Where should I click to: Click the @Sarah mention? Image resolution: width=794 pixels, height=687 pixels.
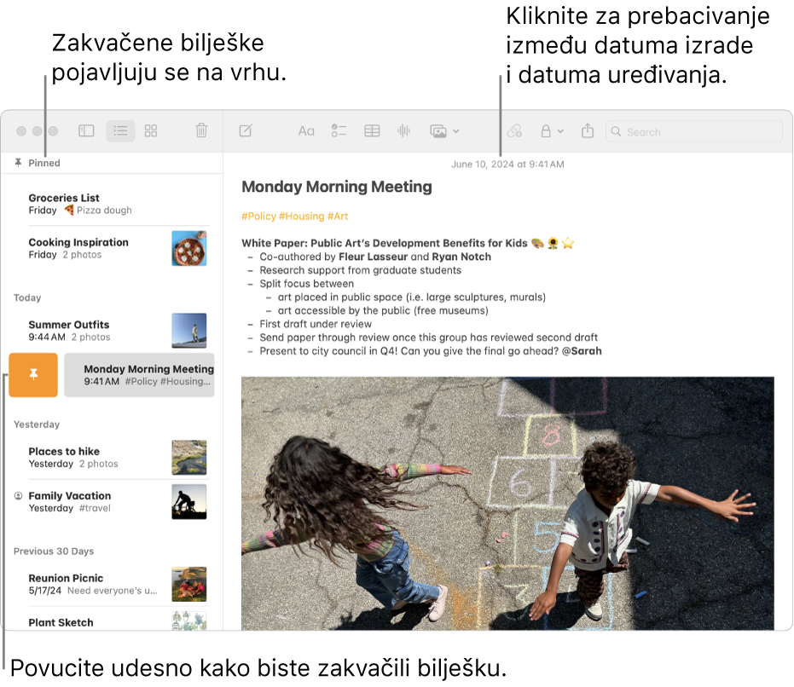(x=582, y=351)
